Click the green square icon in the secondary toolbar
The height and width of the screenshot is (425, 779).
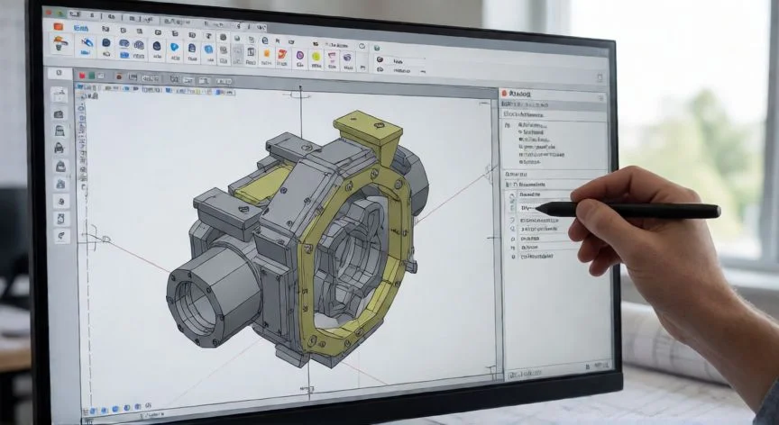pos(91,76)
